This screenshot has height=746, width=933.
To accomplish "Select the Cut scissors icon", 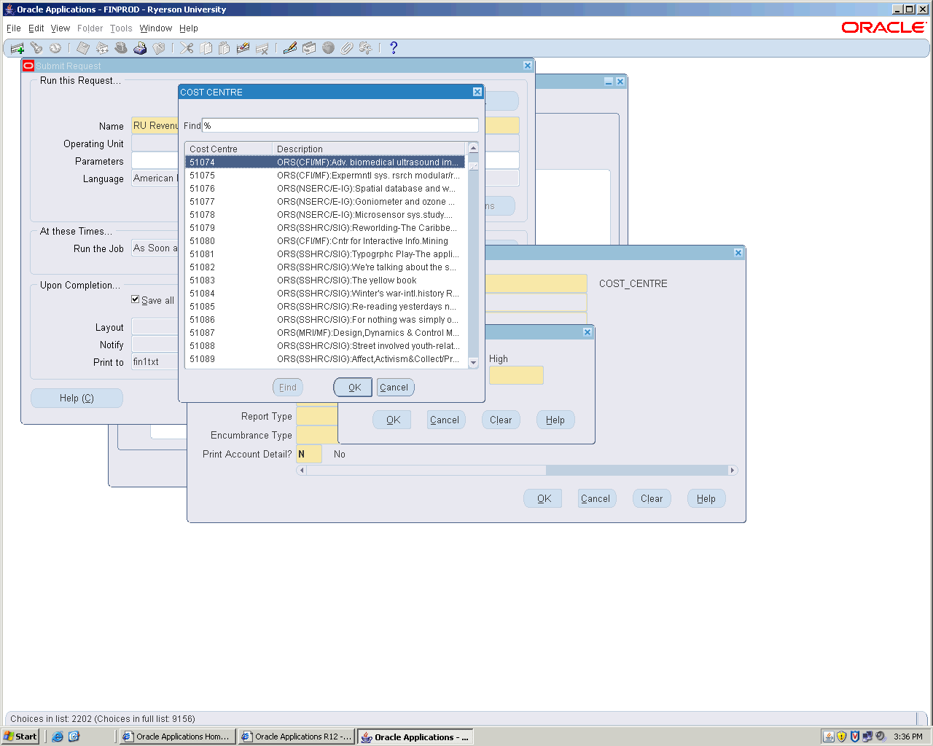I will coord(187,48).
